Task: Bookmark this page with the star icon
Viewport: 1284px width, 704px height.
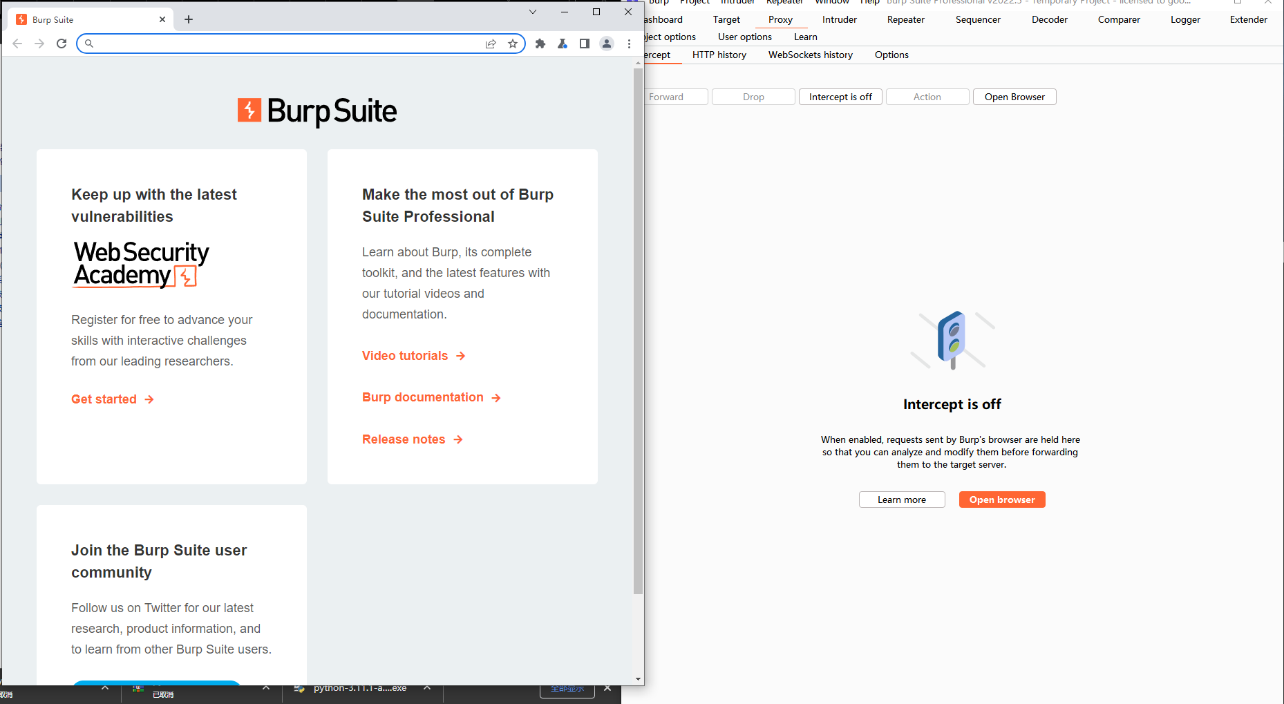Action: click(x=513, y=44)
